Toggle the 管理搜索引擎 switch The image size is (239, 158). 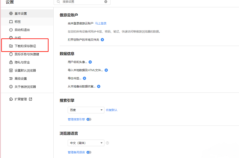pyautogui.click(x=89, y=119)
